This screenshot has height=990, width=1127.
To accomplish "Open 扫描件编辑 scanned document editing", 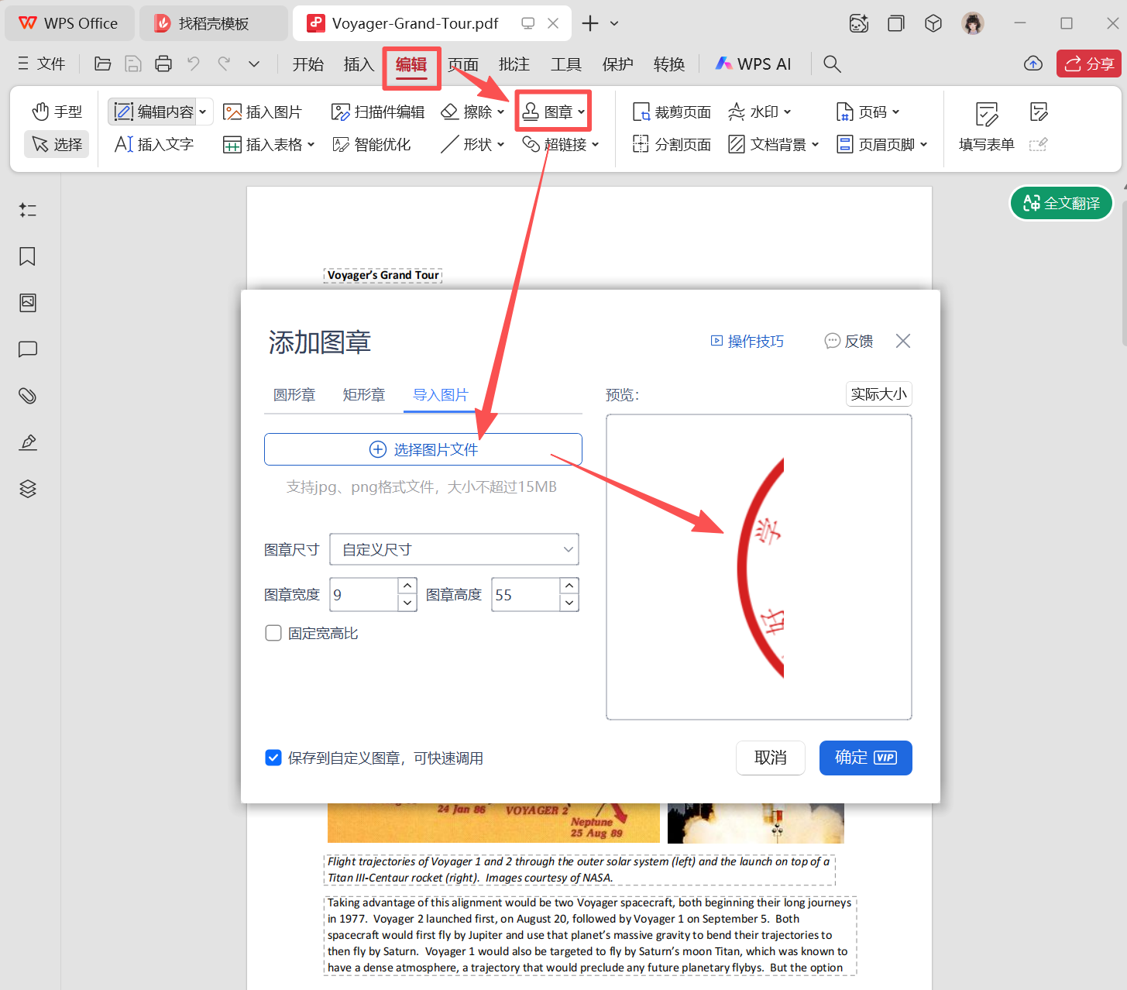I will pyautogui.click(x=377, y=111).
